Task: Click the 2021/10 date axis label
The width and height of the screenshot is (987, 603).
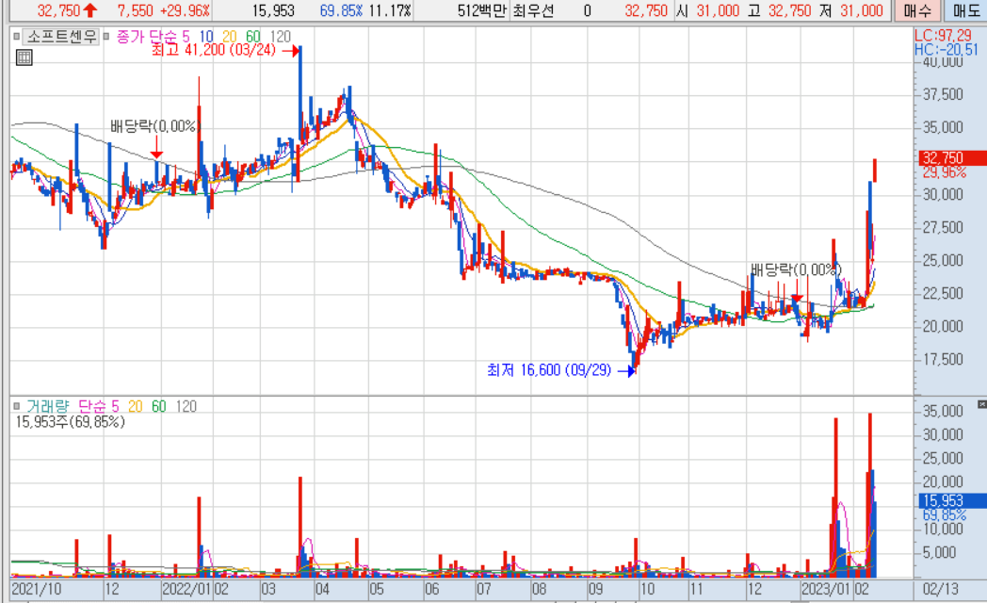Action: (x=37, y=590)
